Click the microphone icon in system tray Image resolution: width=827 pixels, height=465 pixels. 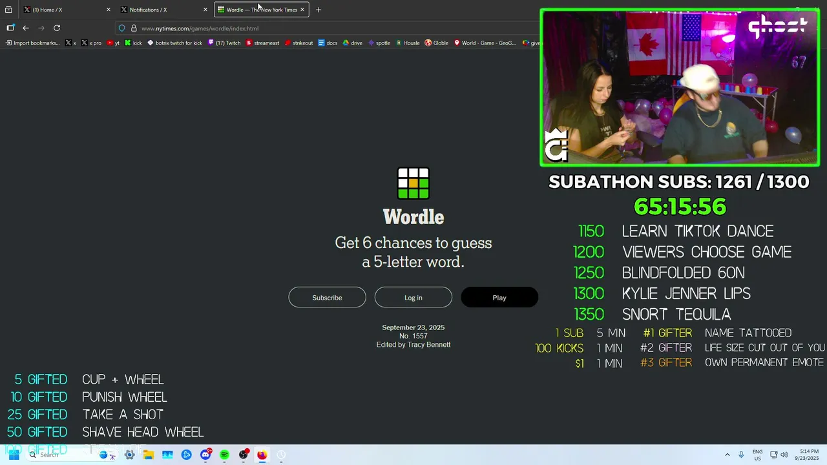coord(741,455)
